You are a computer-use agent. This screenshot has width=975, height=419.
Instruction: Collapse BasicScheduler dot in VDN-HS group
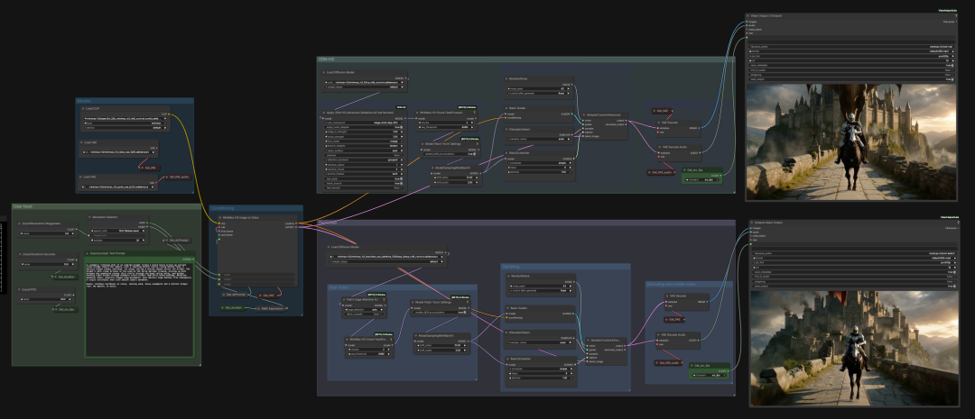click(x=506, y=152)
